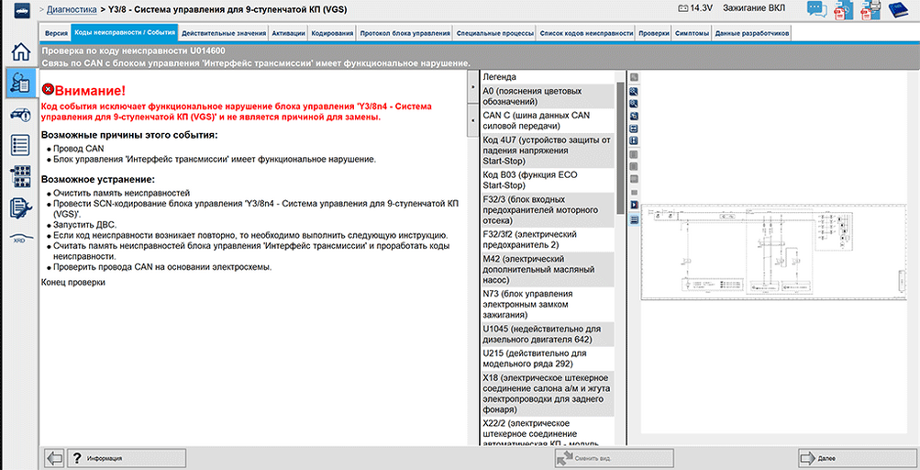Image resolution: width=920 pixels, height=470 pixels.
Task: Toggle the legend list icon
Action: coord(634,219)
